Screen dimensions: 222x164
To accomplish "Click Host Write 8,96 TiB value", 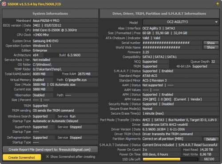I will coord(206,154).
